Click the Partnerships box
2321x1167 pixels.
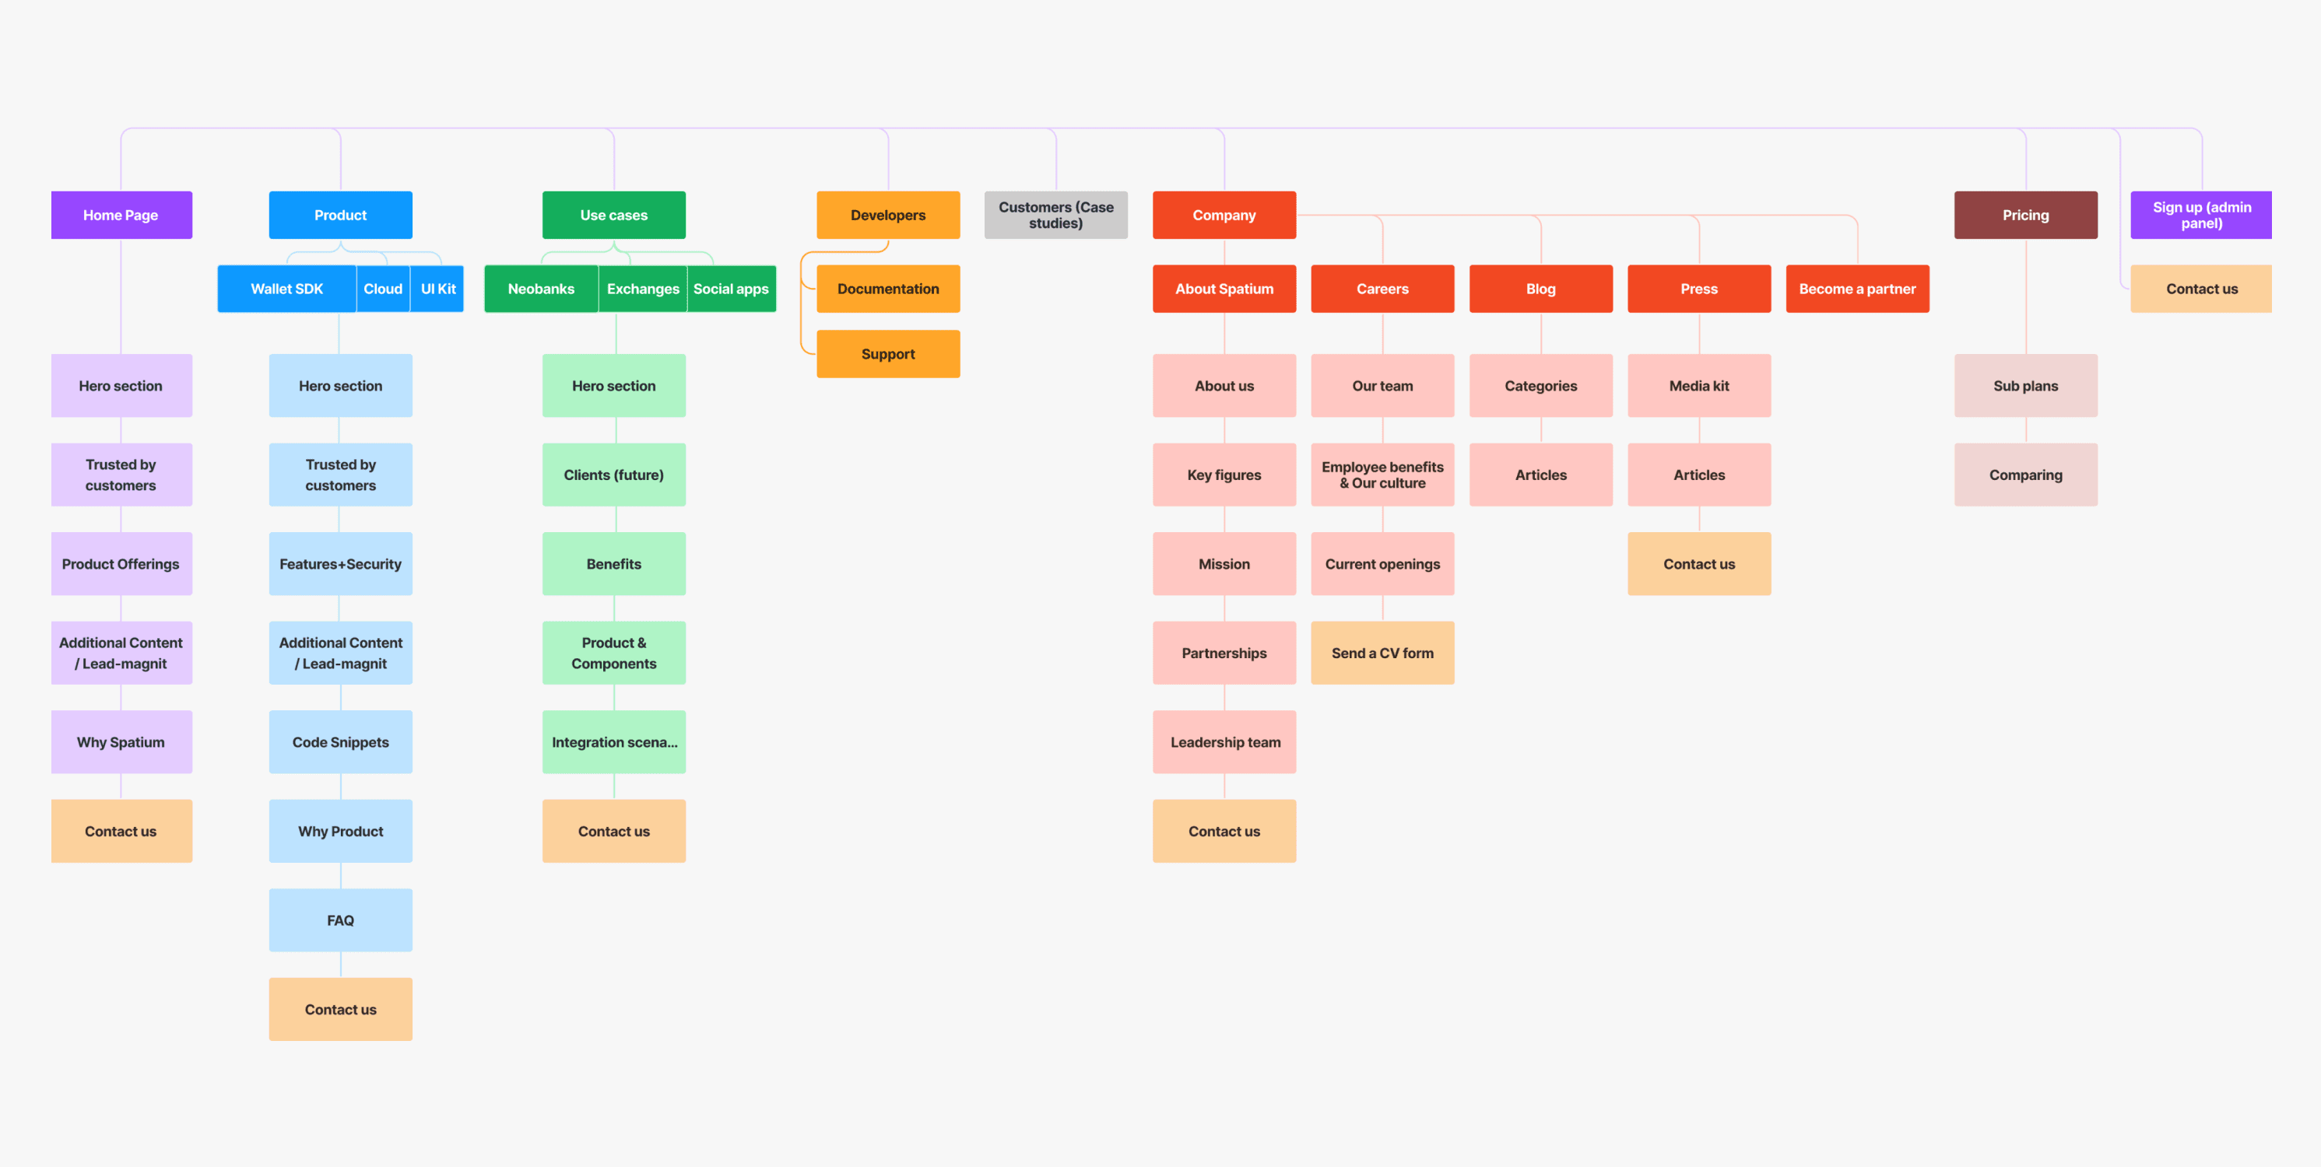click(x=1224, y=653)
